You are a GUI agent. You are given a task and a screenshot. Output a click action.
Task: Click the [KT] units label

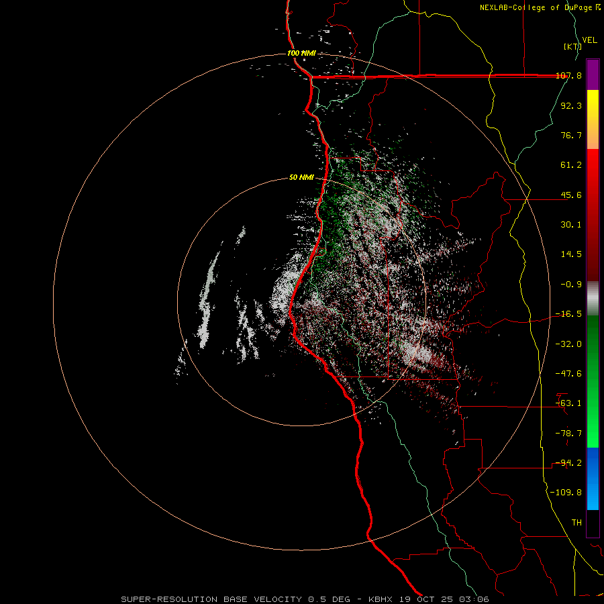coord(572,46)
